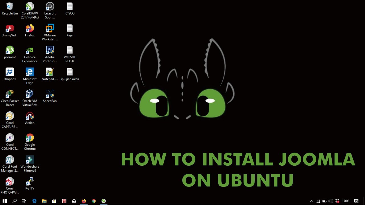Viewport: 365px width, 205px height.
Task: Select the Microsoft Edge desktop shortcut
Action: [x=30, y=76]
